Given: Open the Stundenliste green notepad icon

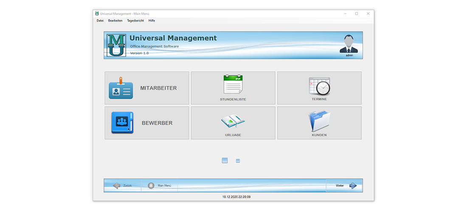Looking at the screenshot, I should [233, 84].
